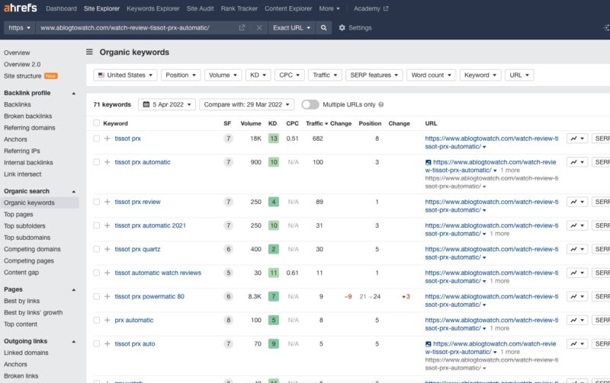Click plus icon for tissot prx keyword

point(107,139)
